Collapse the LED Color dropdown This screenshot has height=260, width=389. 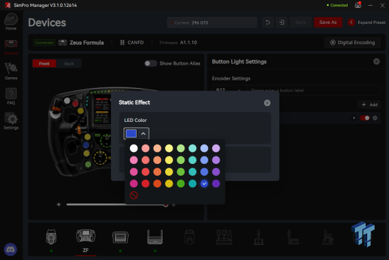143,134
